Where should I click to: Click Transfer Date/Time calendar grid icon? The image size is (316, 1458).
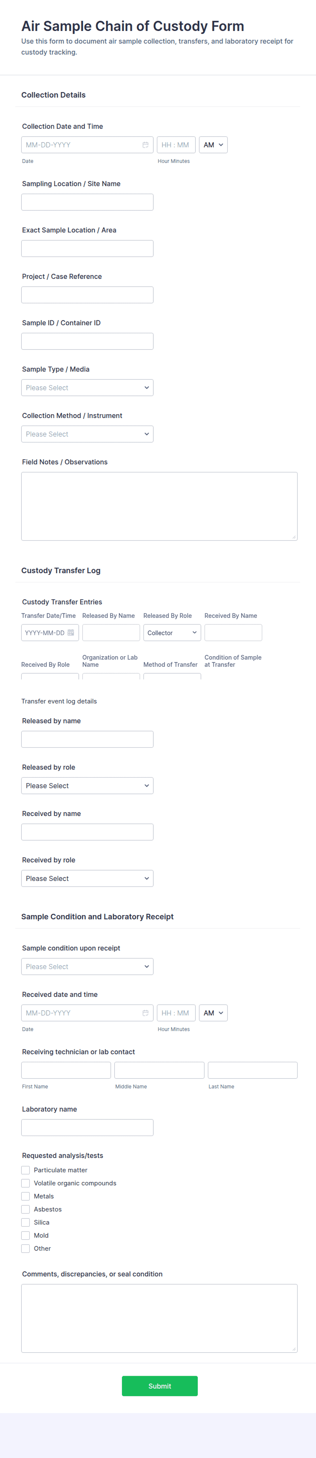coord(71,633)
